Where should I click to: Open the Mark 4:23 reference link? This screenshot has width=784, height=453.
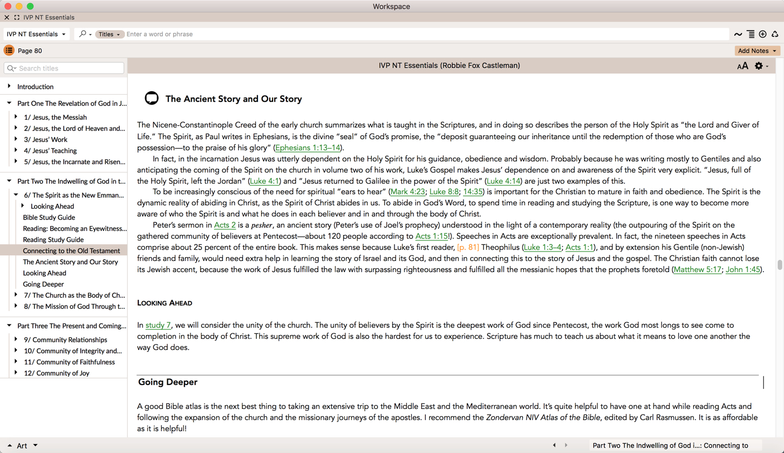[x=408, y=191]
